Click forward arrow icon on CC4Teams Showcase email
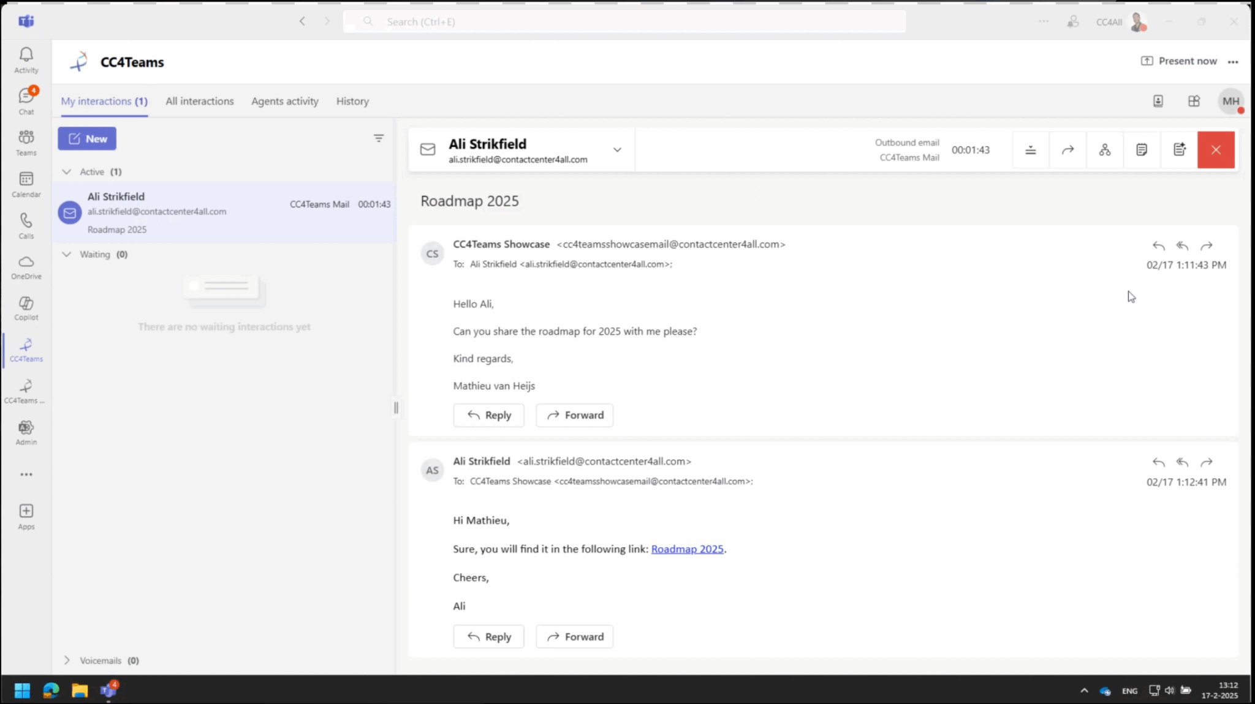Screen dimensions: 1255x704 click(1206, 245)
